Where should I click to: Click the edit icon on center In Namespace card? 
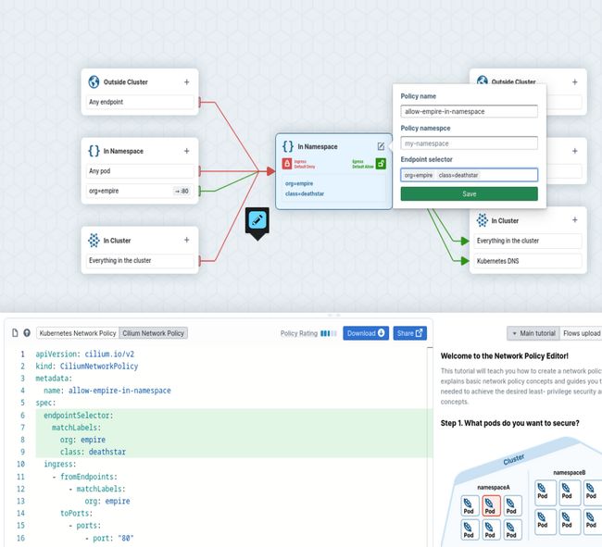click(x=381, y=146)
